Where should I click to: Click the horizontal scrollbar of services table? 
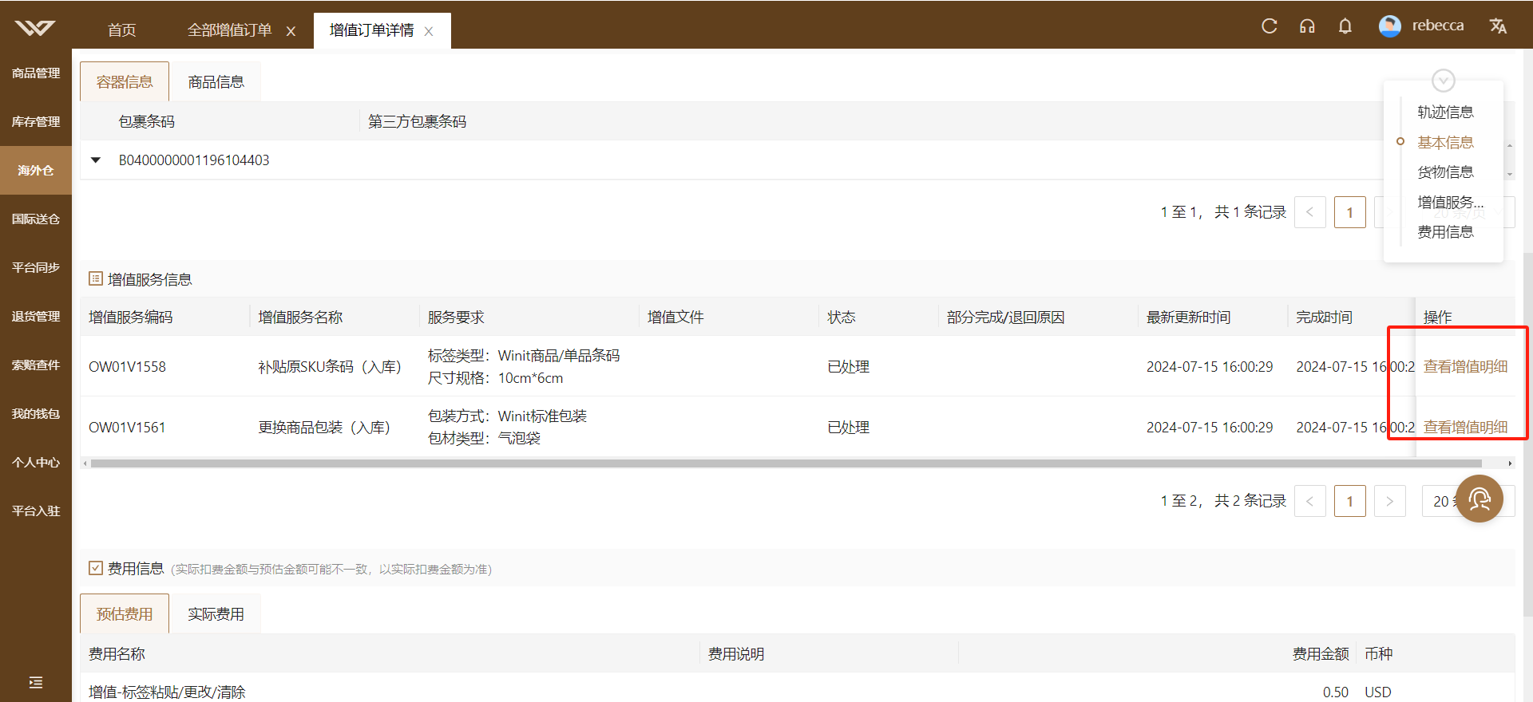(786, 463)
